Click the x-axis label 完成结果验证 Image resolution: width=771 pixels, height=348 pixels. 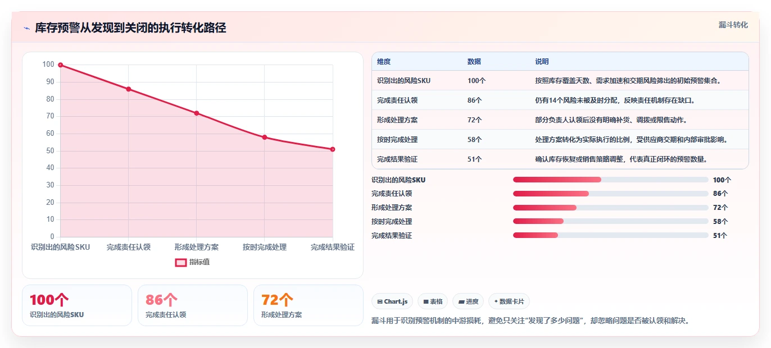[333, 247]
